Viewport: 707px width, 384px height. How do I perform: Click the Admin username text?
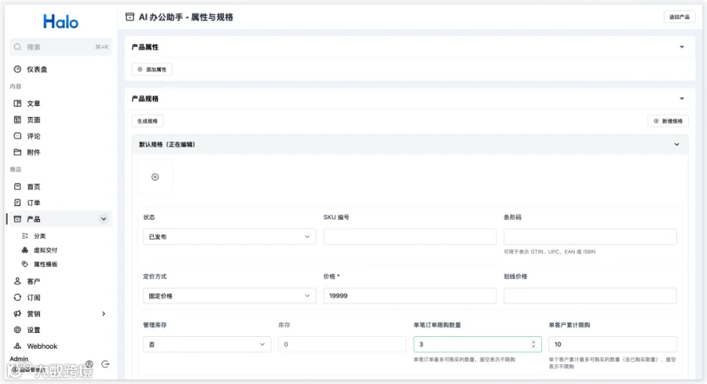[x=19, y=359]
